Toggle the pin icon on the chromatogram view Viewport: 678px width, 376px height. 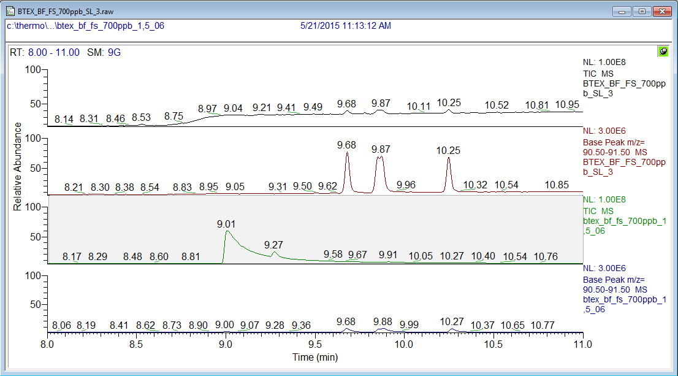[x=663, y=52]
